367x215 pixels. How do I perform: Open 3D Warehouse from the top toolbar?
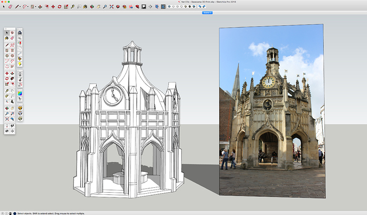[x=118, y=7]
